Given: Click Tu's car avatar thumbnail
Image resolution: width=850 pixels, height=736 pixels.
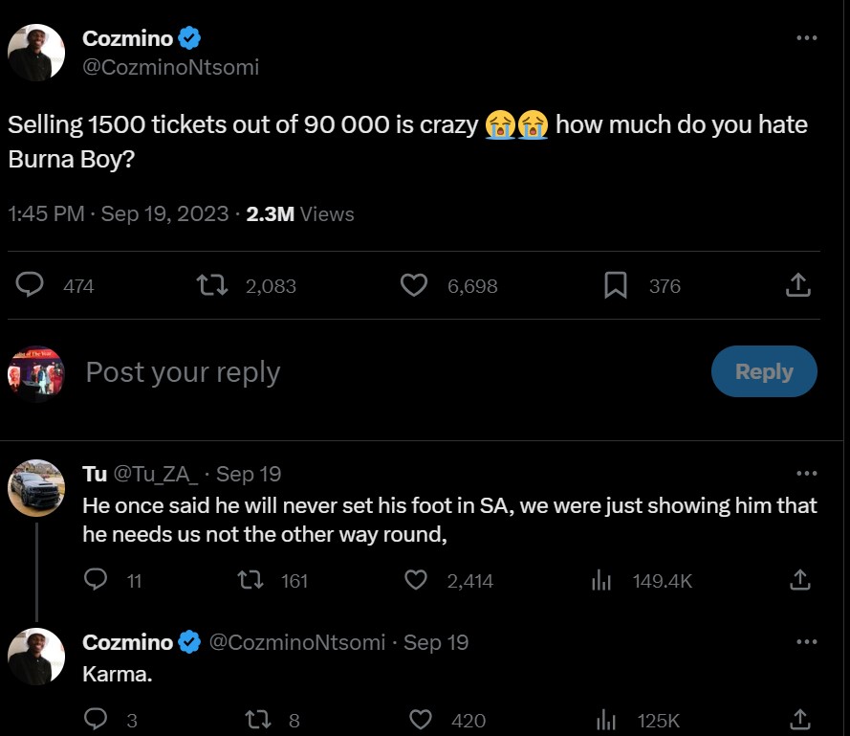Looking at the screenshot, I should [36, 489].
